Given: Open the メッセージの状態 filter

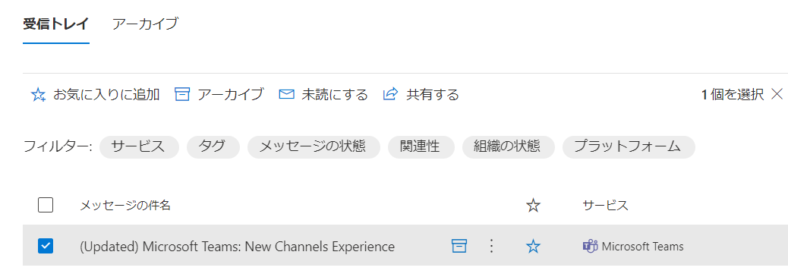Looking at the screenshot, I should coord(314,146).
